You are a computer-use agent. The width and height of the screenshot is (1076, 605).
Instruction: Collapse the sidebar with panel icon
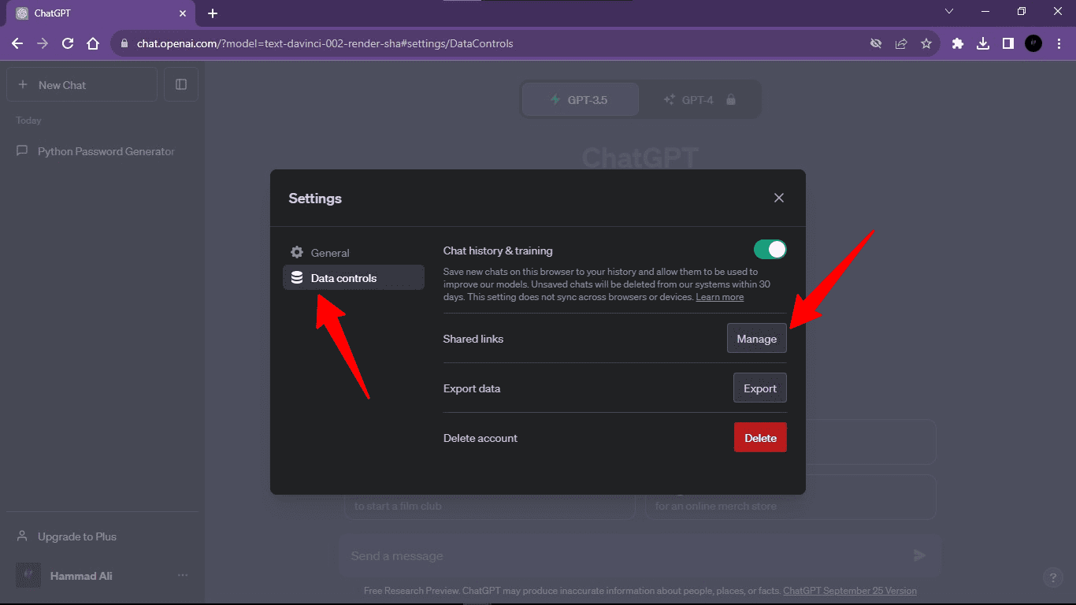(x=181, y=84)
